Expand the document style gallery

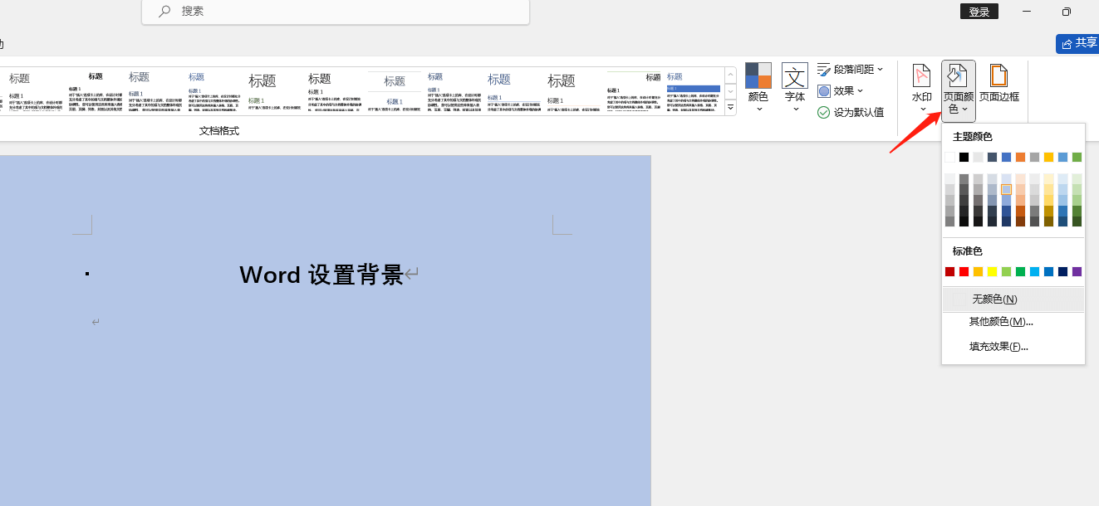point(730,106)
